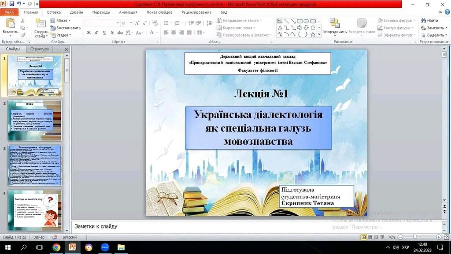Screen dimensions: 451x254
Task: Open Chrome from the Windows taskbar
Action: pos(56,247)
